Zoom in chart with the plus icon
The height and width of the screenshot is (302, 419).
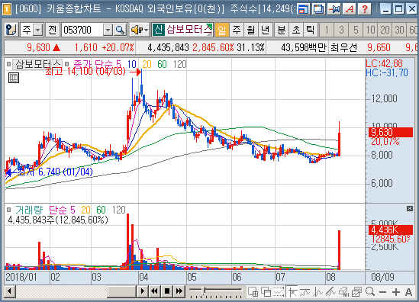[x=396, y=292]
